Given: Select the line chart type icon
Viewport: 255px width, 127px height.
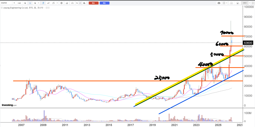Looking at the screenshot, I should [48, 3].
